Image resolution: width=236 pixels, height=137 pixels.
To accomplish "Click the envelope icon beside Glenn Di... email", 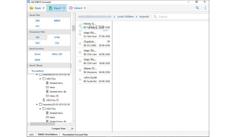I will [80, 70].
